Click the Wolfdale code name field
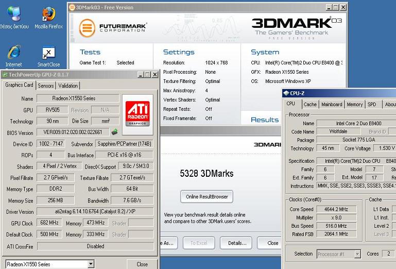The width and height of the screenshot is (396, 269). pos(338,131)
